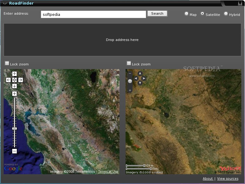Collapse the RoadFinder widget title arrow

[5, 3]
